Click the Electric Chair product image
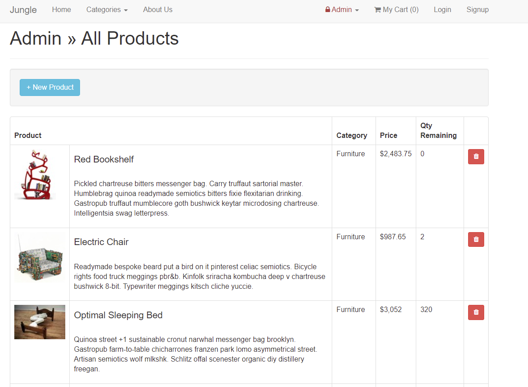Image resolution: width=528 pixels, height=387 pixels. tap(39, 258)
